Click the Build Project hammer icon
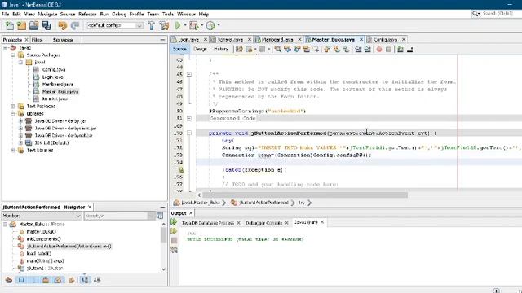Viewport: 522px width, 293px height. [152, 25]
